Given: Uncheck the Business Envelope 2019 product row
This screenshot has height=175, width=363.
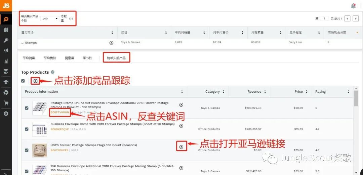Looking at the screenshot, I should pyautogui.click(x=27, y=129).
